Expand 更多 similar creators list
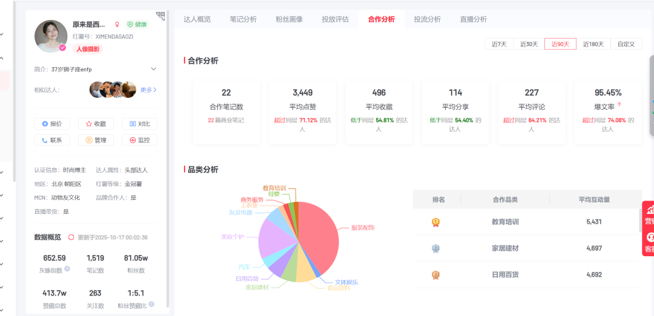Screen dimensions: 654x316 click(148, 90)
